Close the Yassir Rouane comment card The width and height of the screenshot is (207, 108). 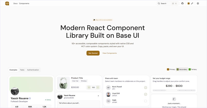click(98, 96)
